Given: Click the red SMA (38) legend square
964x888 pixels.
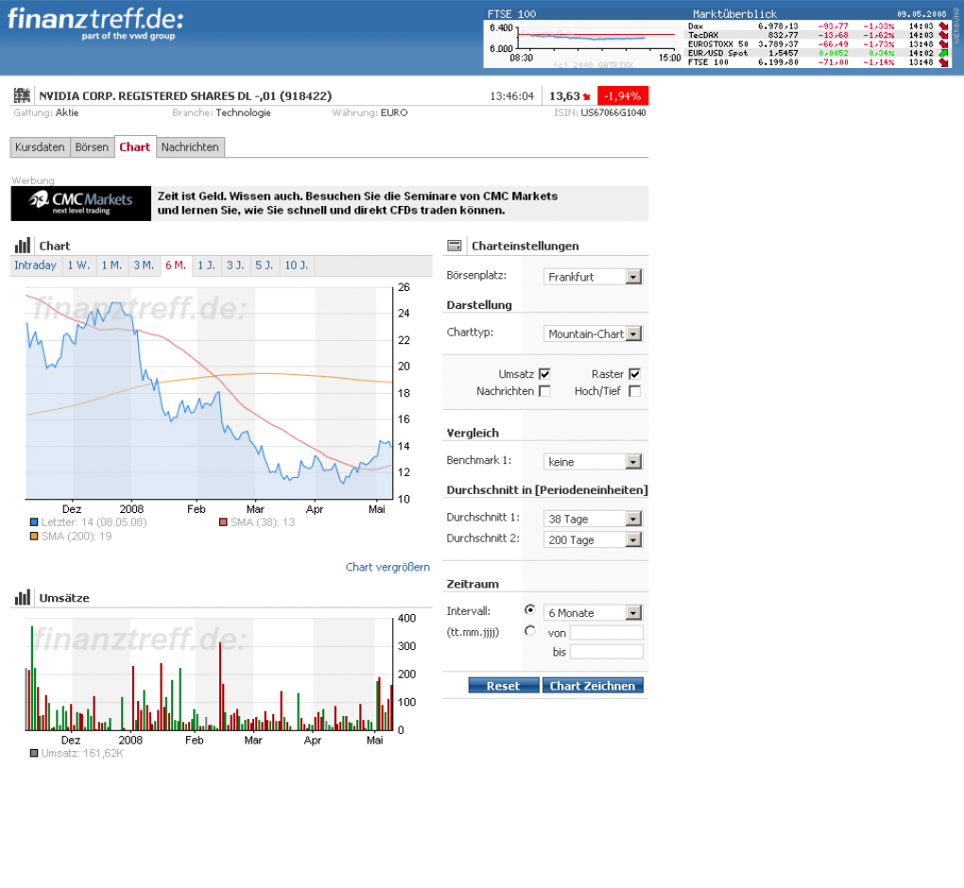Looking at the screenshot, I should point(223,522).
